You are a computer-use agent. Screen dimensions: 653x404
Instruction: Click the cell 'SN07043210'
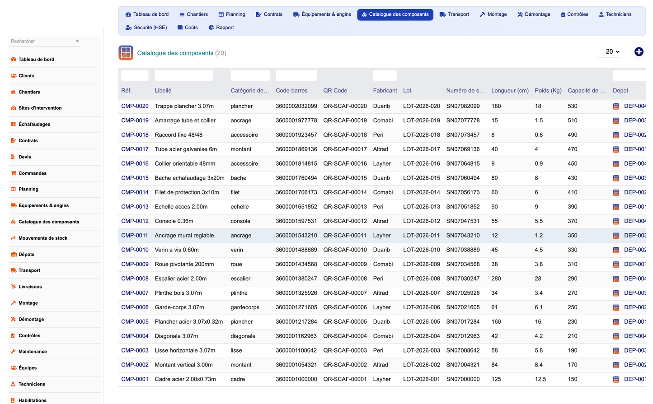(463, 236)
